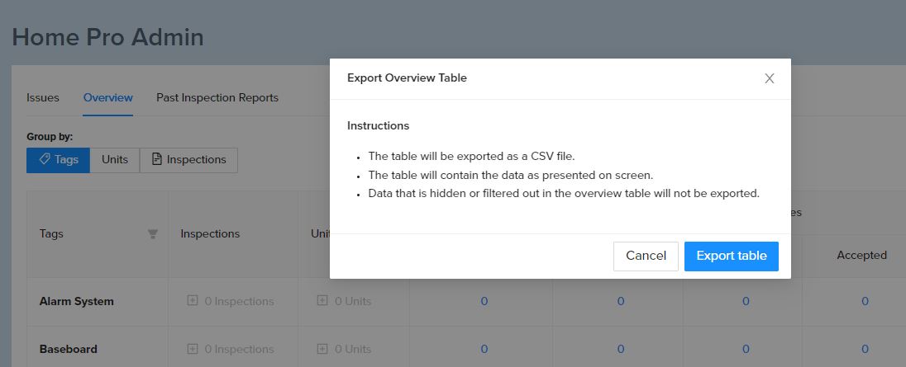
Task: Click the Export Overview Table title
Action: [x=407, y=78]
